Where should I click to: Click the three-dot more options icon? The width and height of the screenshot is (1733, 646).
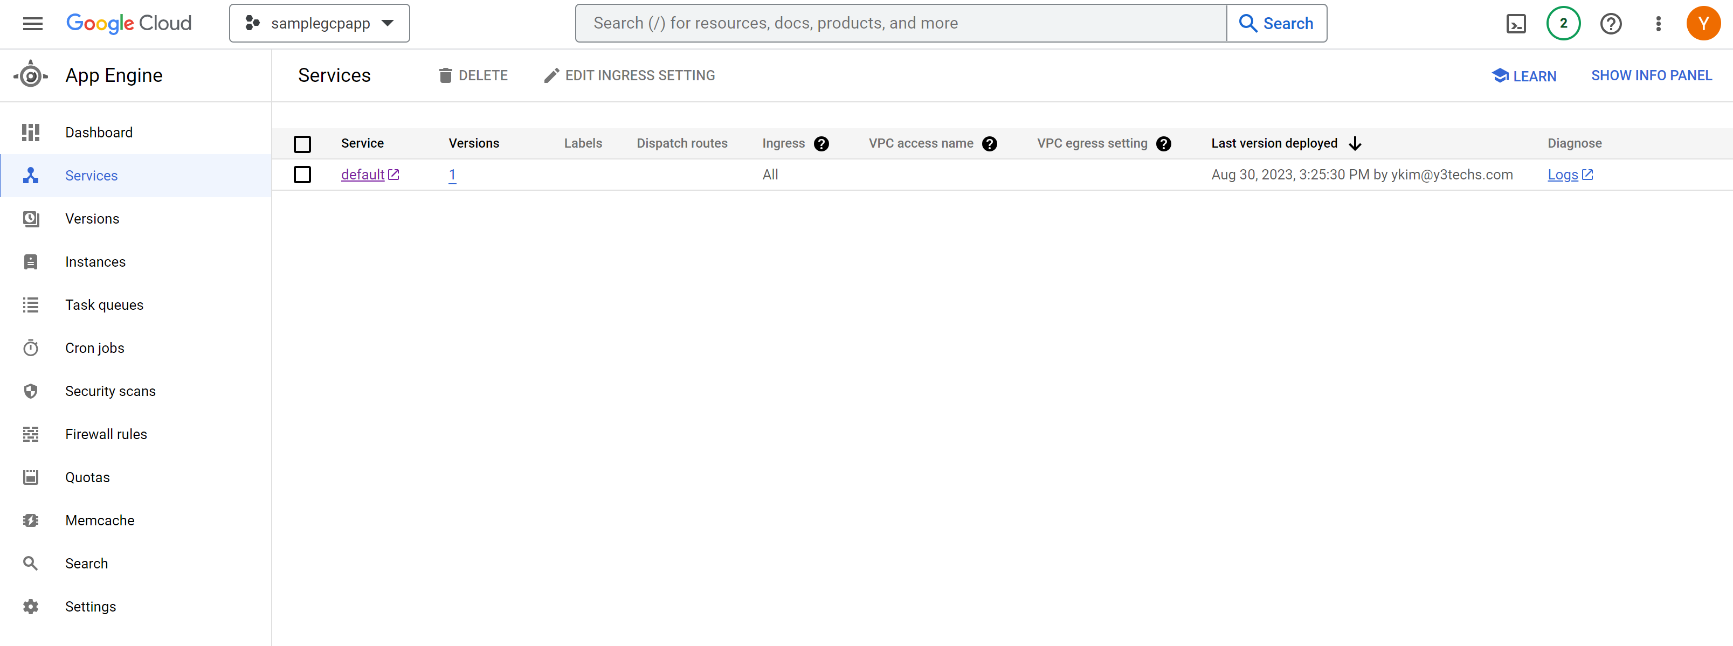coord(1658,24)
